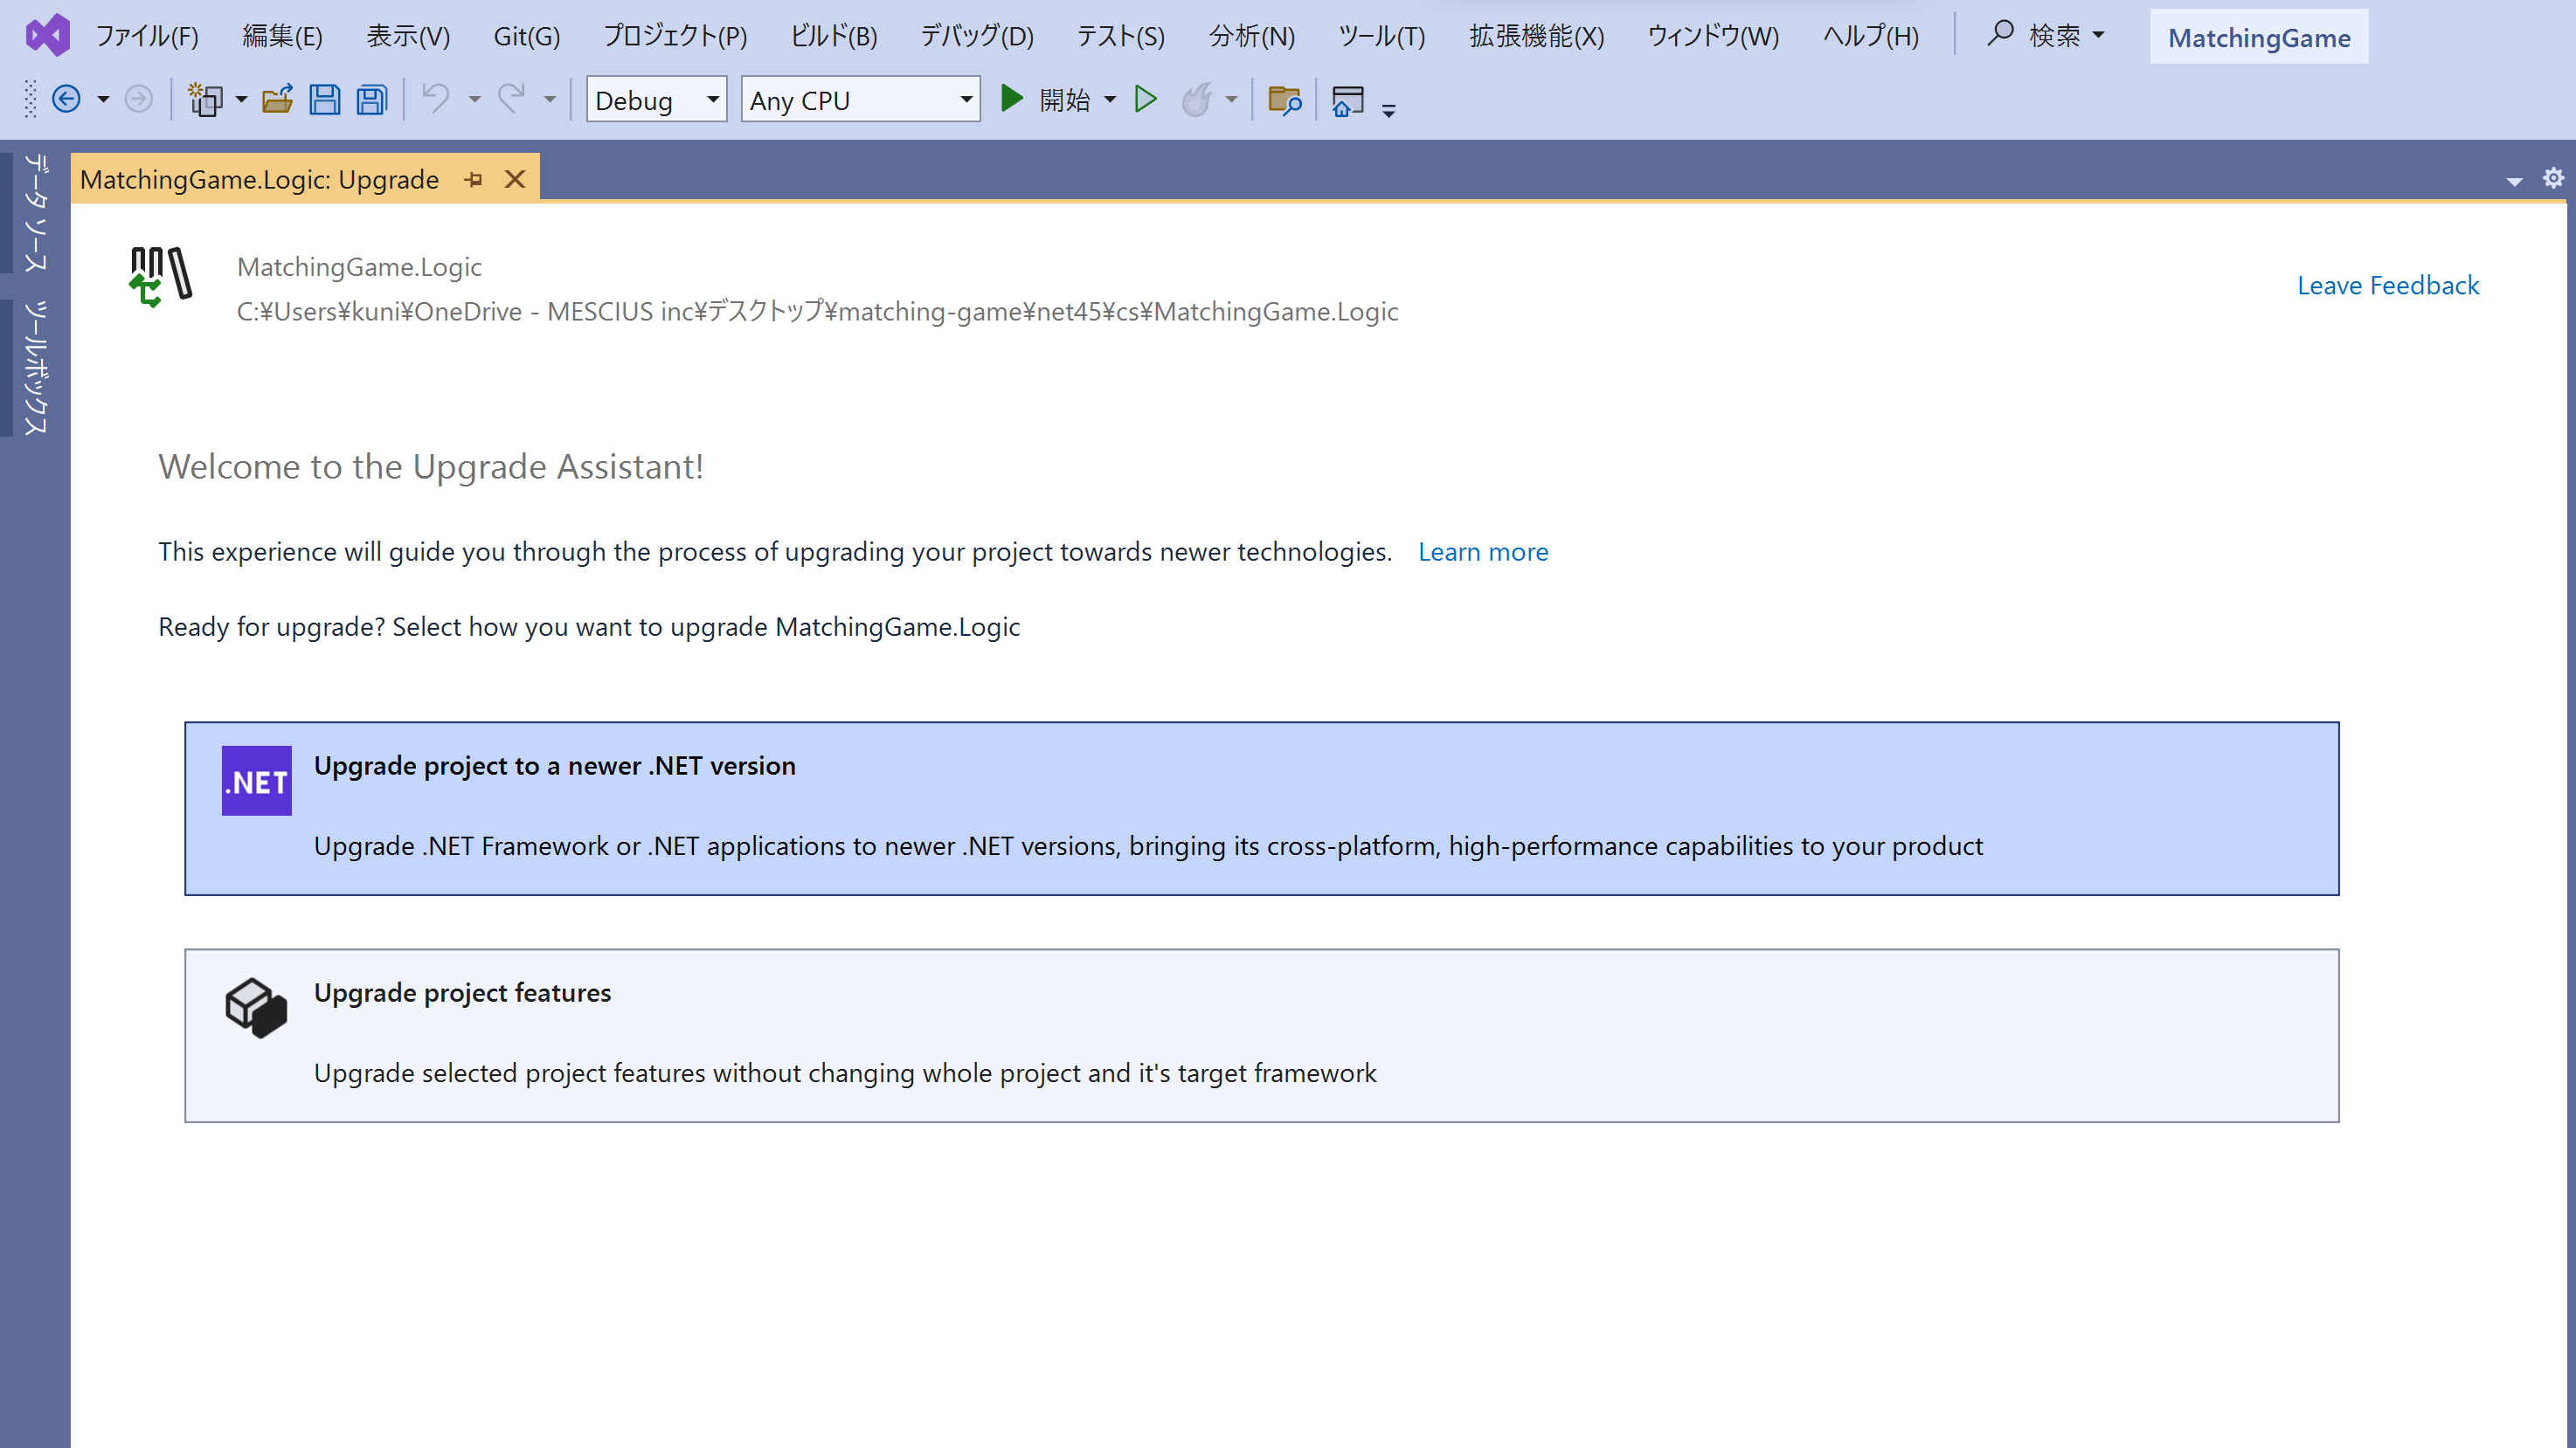Open the ヘルプ(H) menu
Viewport: 2576px width, 1448px height.
(x=1871, y=36)
